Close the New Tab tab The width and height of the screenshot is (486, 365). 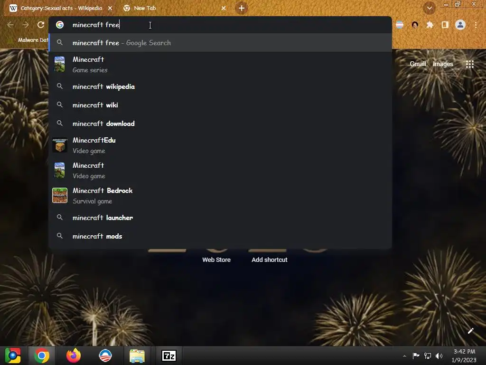point(224,9)
